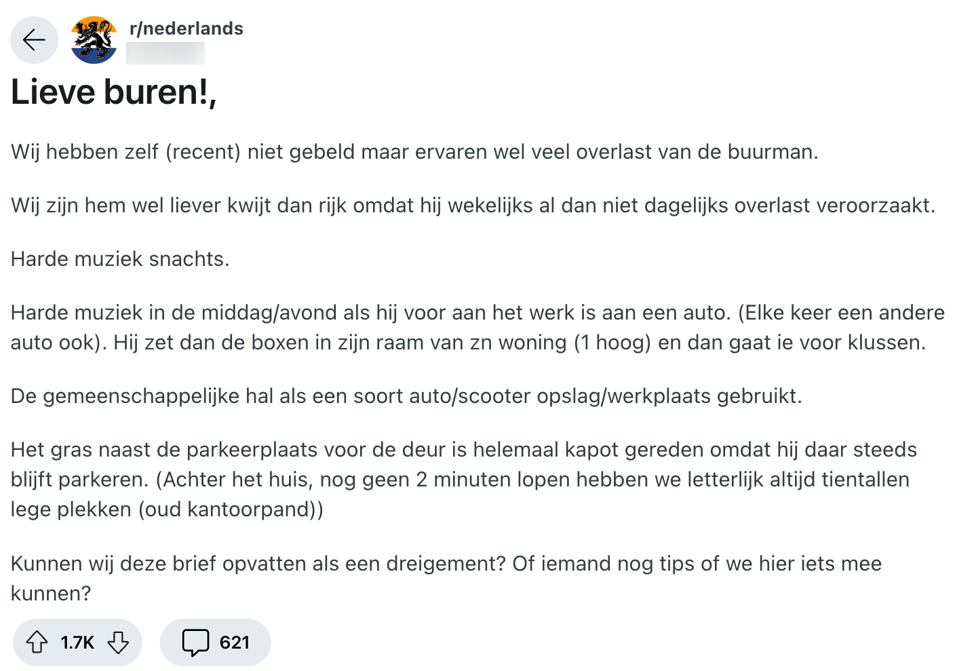955x671 pixels.
Task: Upvote the Lieve buren post
Action: (x=37, y=642)
